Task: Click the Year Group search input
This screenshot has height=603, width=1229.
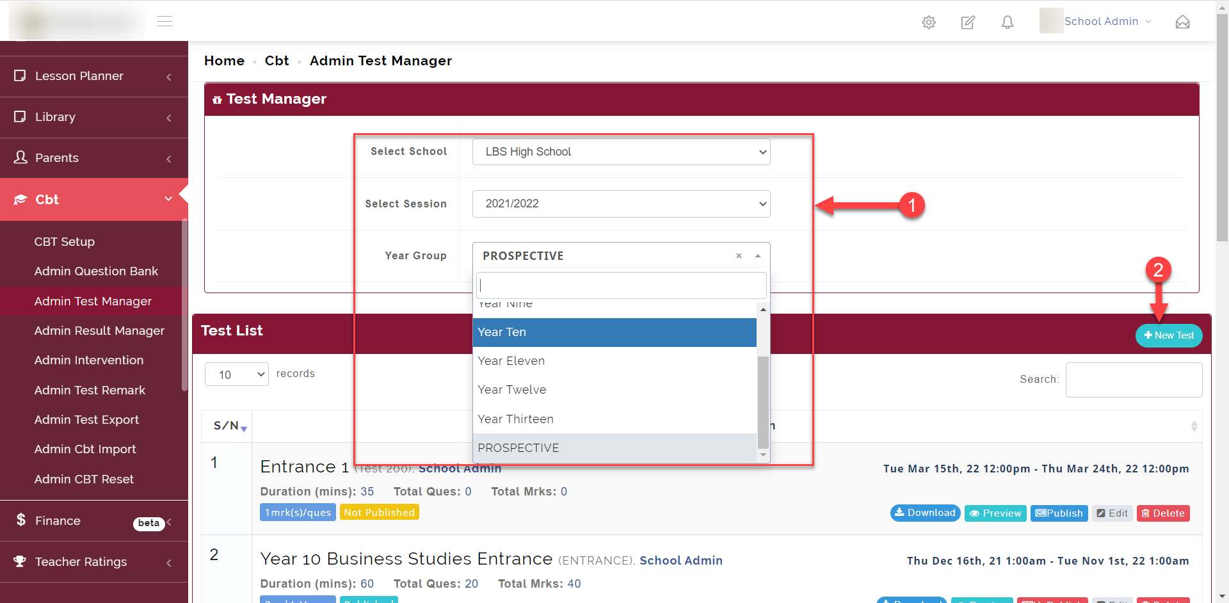Action: pyautogui.click(x=621, y=285)
